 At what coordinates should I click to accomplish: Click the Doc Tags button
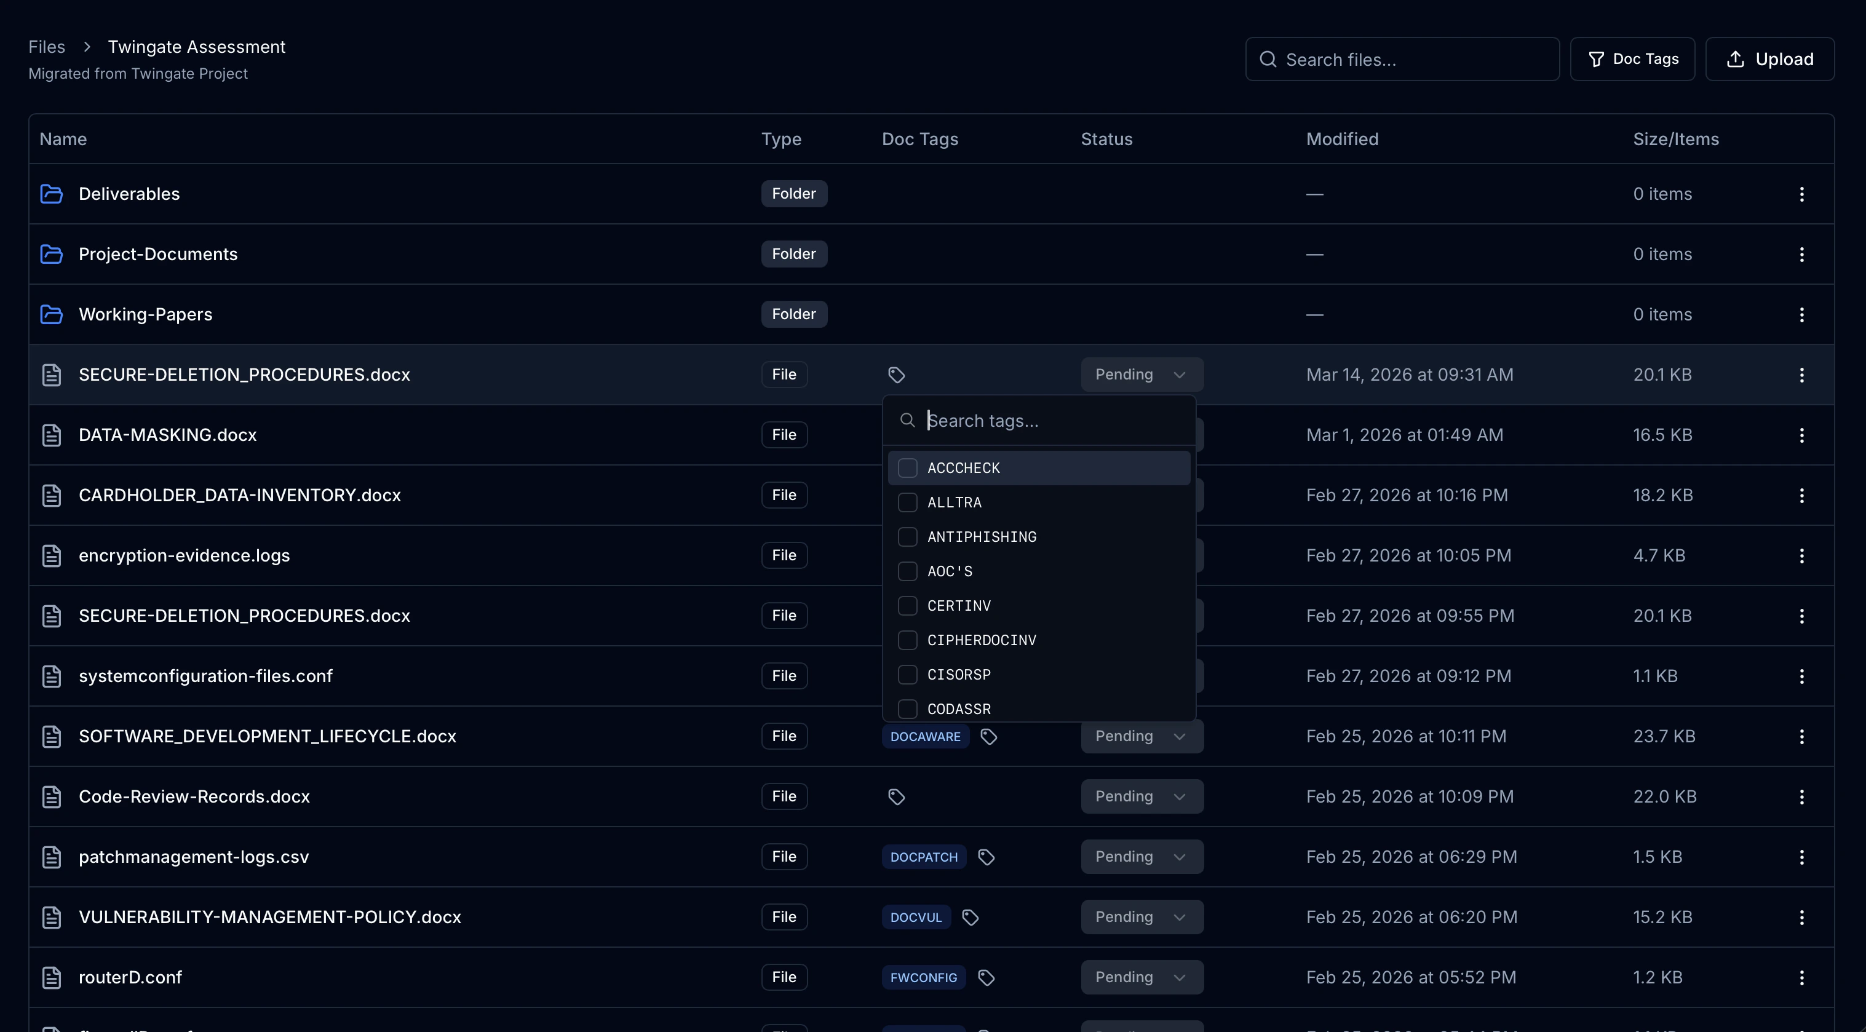click(x=1633, y=58)
